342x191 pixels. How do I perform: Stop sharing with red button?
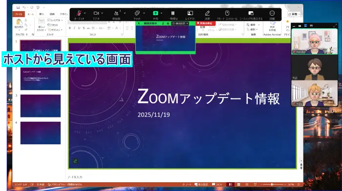(205, 23)
